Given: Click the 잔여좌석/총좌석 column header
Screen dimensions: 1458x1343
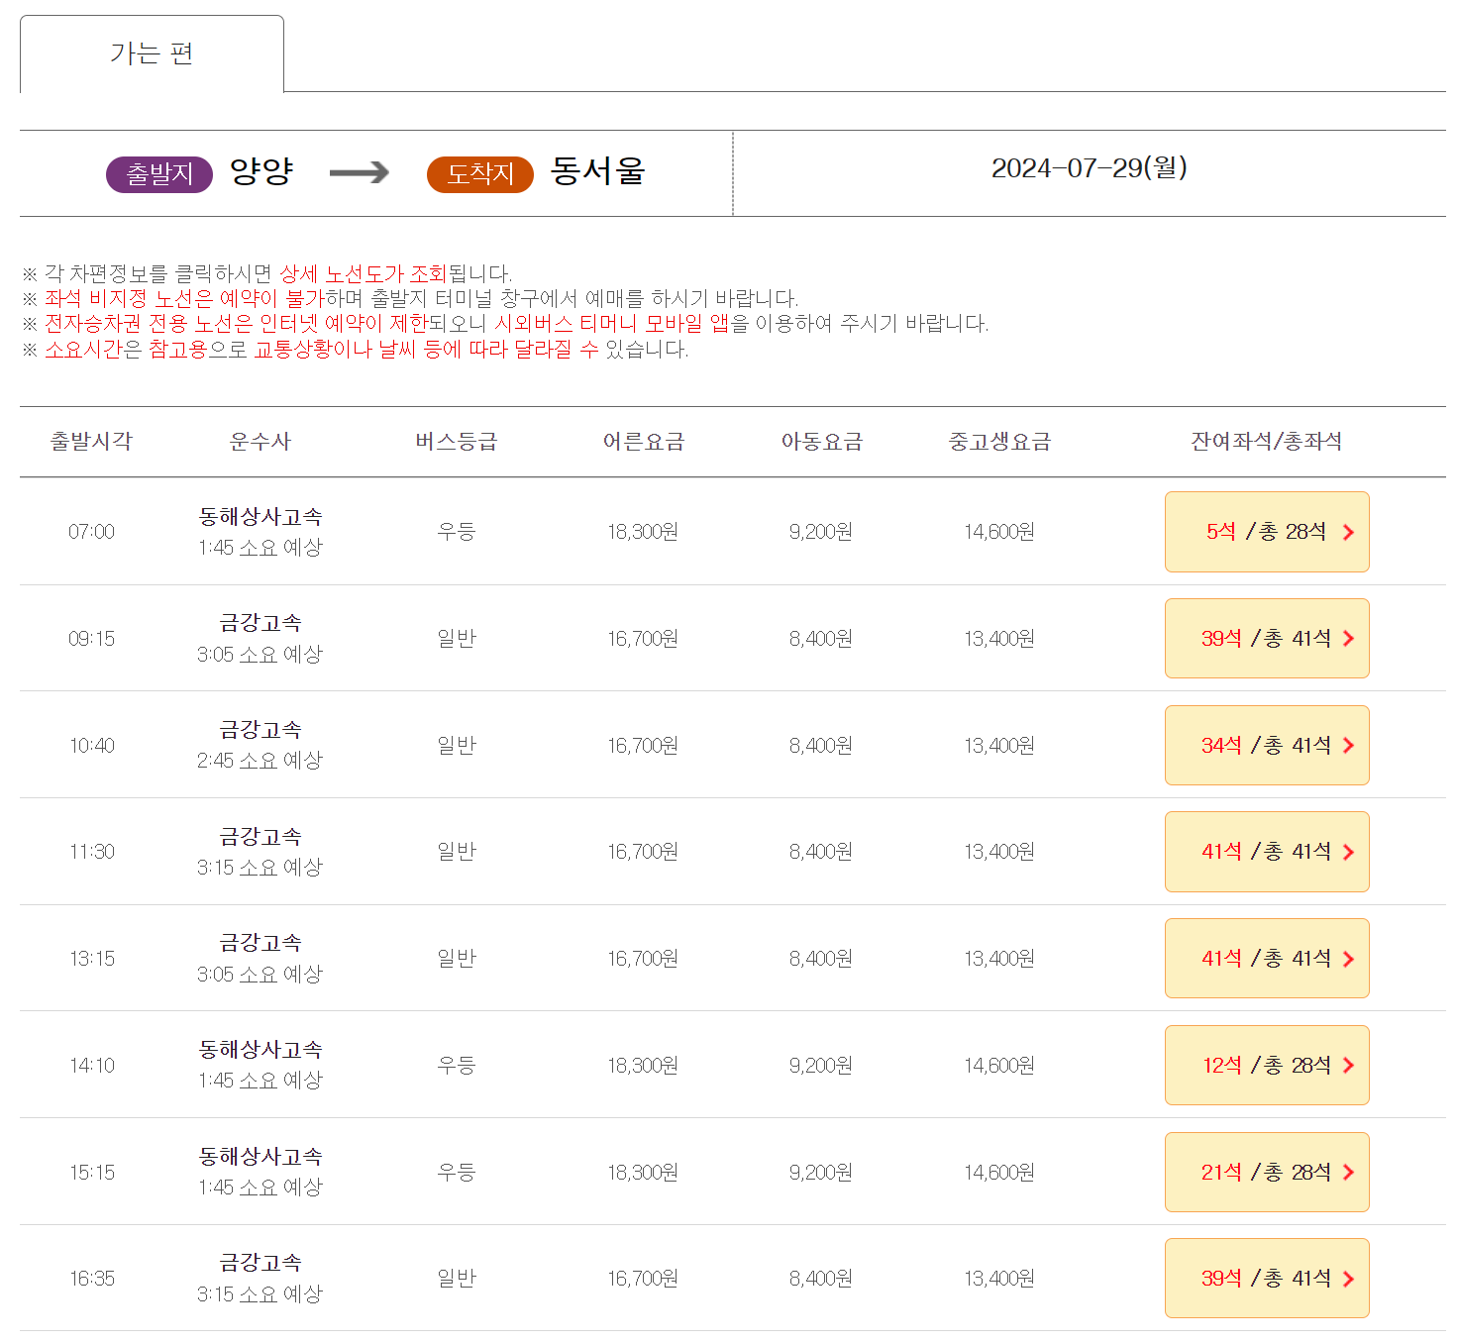Looking at the screenshot, I should (1267, 442).
